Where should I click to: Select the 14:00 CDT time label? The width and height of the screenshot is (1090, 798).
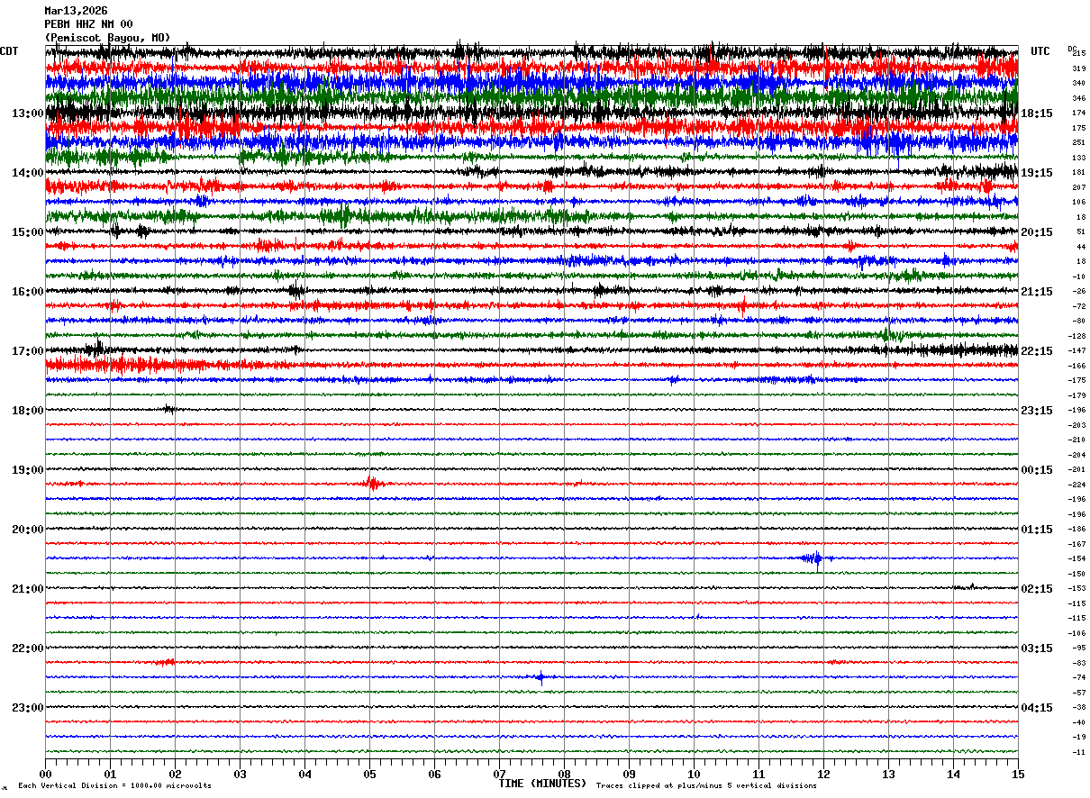pos(28,173)
